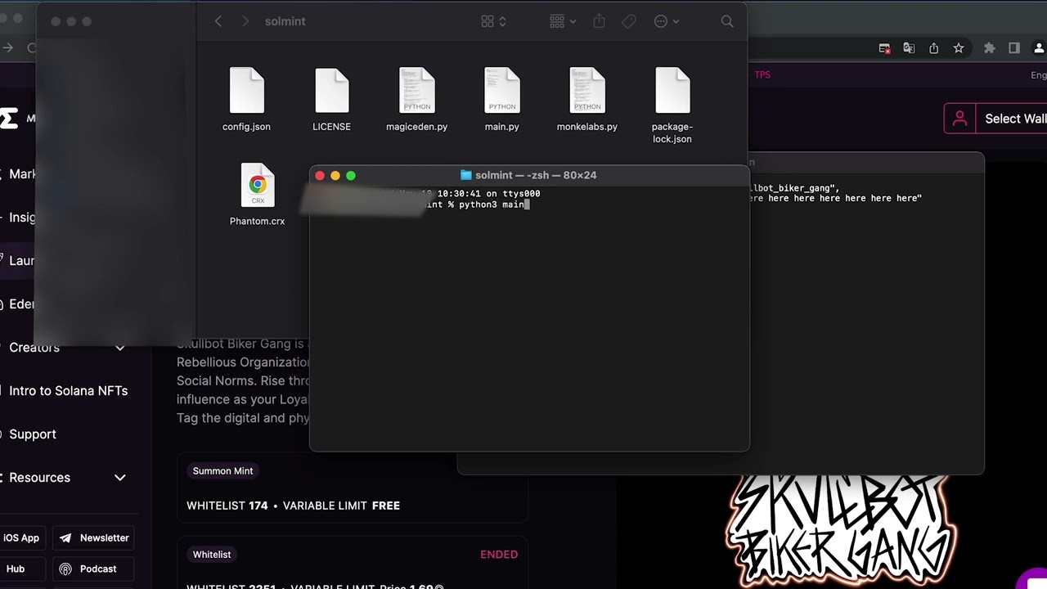Click the wallet user icon on Magic Eden
Screen dimensions: 1047x589
click(x=960, y=119)
